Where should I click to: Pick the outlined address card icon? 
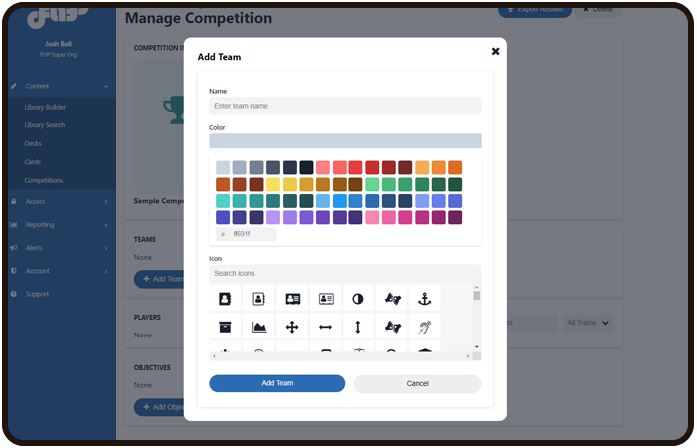pos(326,299)
